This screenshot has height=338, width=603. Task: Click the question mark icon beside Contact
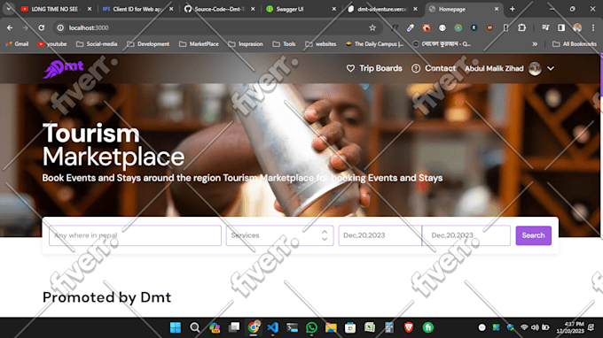coord(416,68)
